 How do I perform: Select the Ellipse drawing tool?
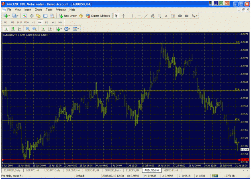coord(180,16)
